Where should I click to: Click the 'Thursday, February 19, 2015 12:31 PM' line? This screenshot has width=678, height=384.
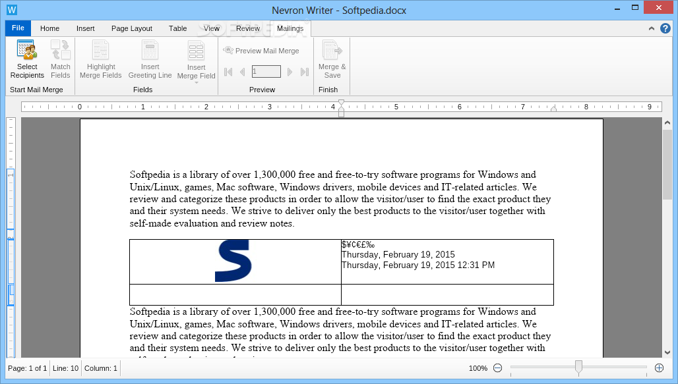[418, 265]
